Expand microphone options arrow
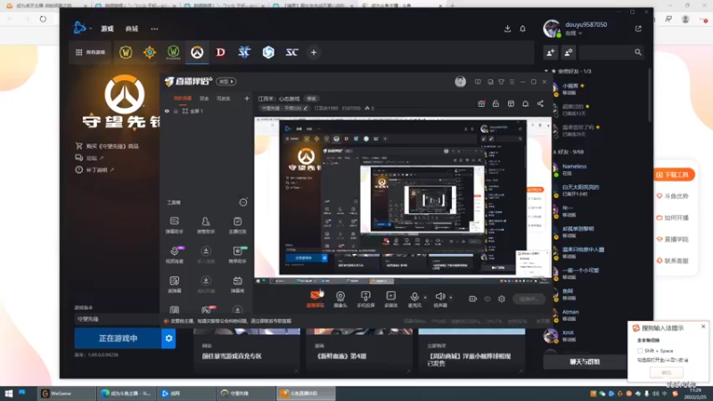The image size is (713, 401). (425, 298)
